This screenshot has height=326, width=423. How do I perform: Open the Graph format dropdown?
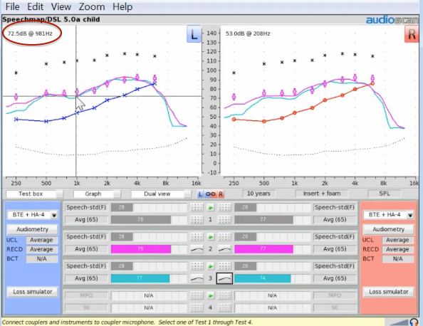click(97, 194)
